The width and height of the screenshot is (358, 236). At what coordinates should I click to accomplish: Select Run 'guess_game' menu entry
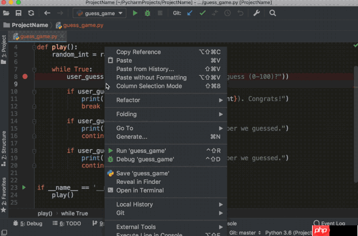[x=166, y=151]
